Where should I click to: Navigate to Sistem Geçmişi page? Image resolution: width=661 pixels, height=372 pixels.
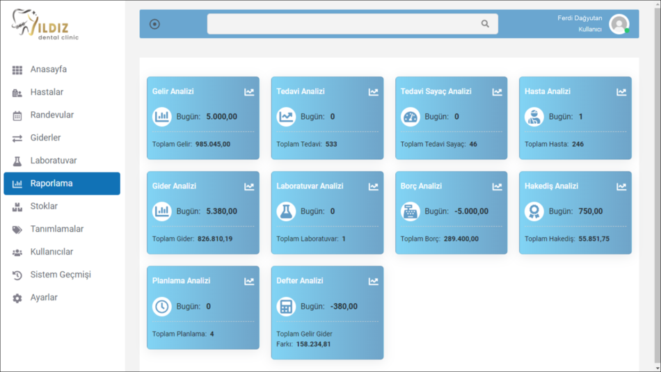(x=61, y=275)
